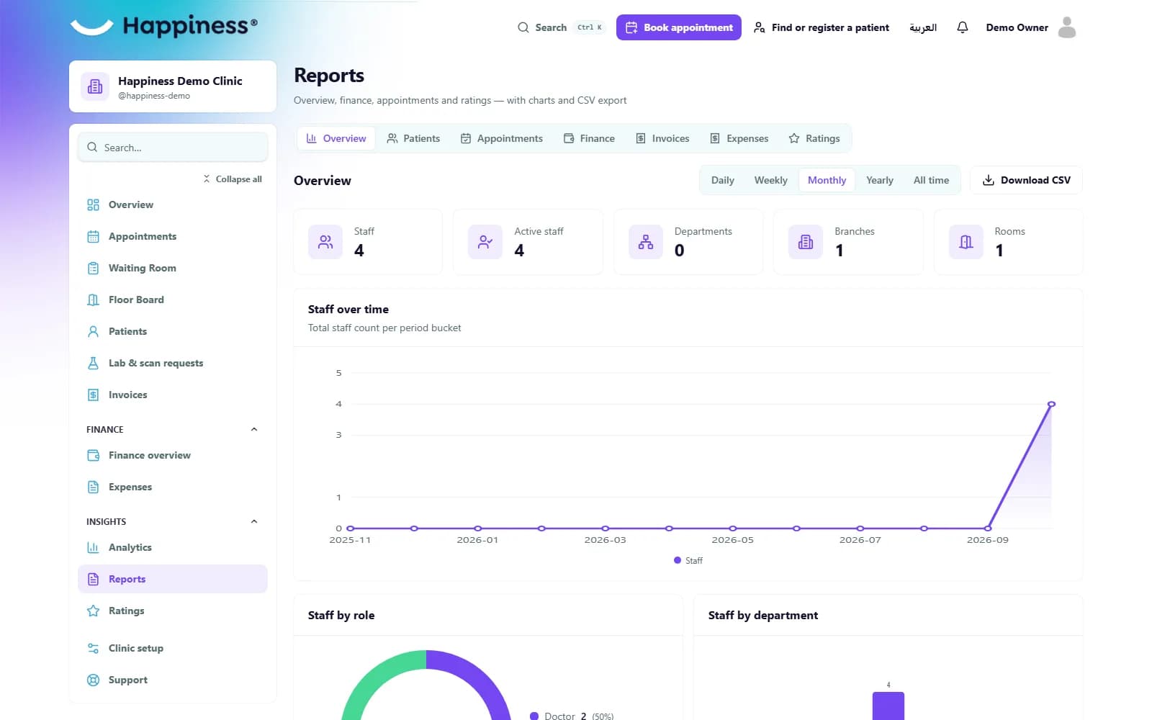Switch language to العربية
1152x720 pixels.
923,27
